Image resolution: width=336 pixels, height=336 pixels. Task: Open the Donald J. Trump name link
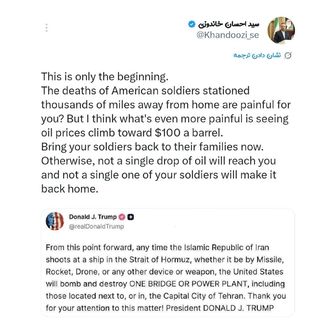(x=93, y=217)
